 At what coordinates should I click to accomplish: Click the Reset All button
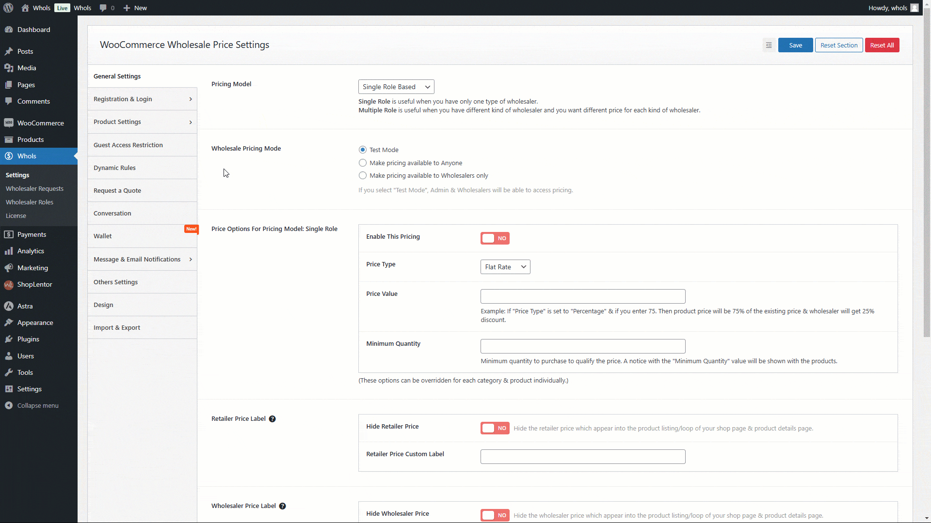[882, 45]
